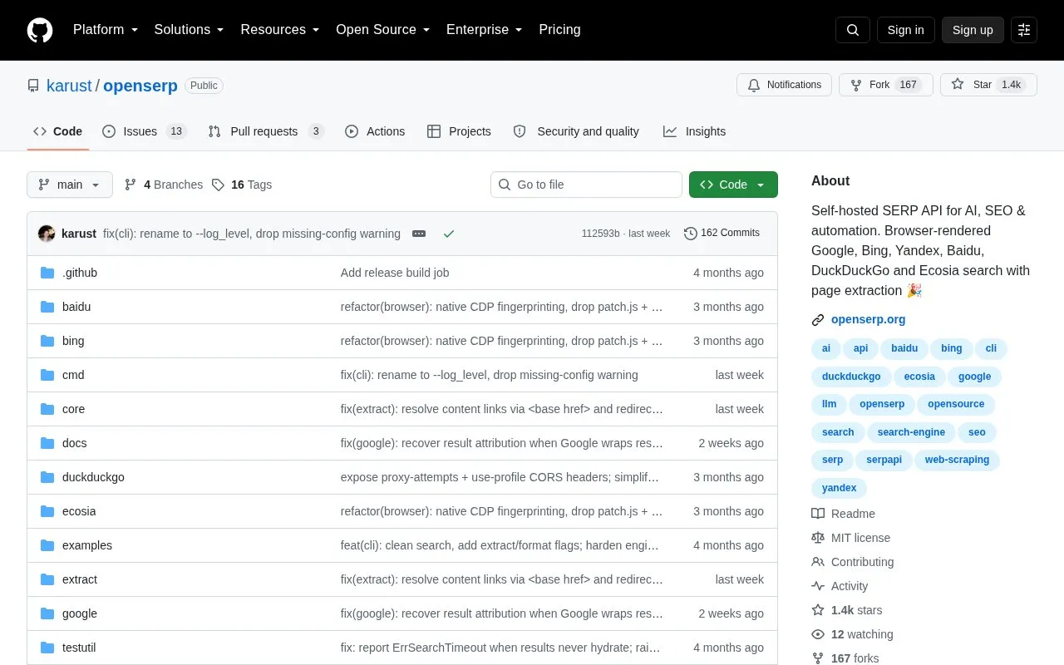Expand the Open Source menu
Image resolution: width=1064 pixels, height=665 pixels.
383,30
